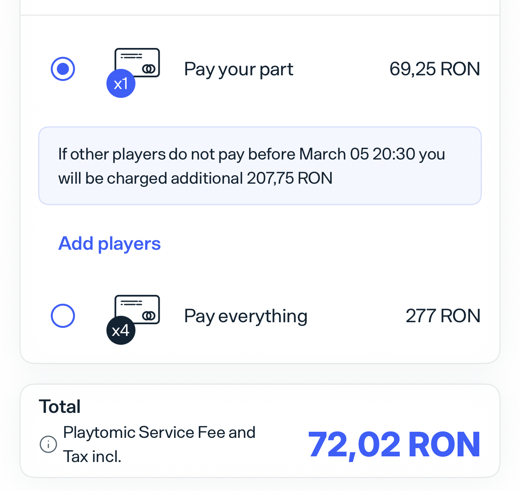
Task: Click the x1 player count badge
Action: point(121,83)
